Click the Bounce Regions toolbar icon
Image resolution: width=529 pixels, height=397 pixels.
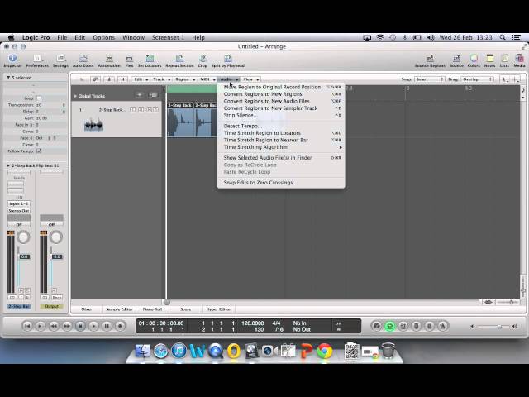coord(430,60)
